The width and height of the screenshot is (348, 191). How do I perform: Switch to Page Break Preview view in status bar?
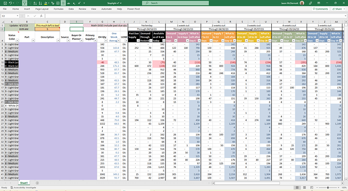pyautogui.click(x=312, y=187)
